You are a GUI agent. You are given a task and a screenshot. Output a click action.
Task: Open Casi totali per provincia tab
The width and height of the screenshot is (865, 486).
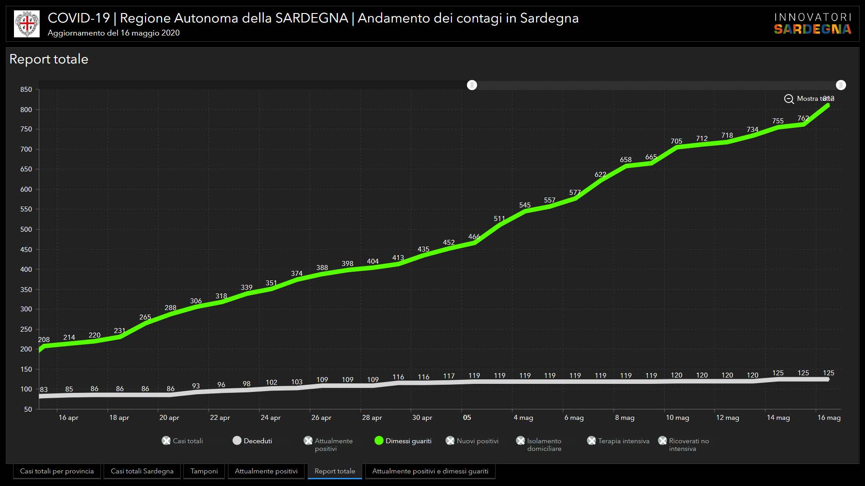tap(57, 471)
